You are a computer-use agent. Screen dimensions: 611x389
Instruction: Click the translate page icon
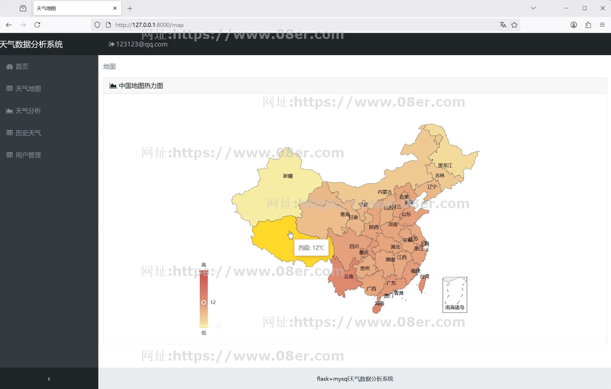503,25
